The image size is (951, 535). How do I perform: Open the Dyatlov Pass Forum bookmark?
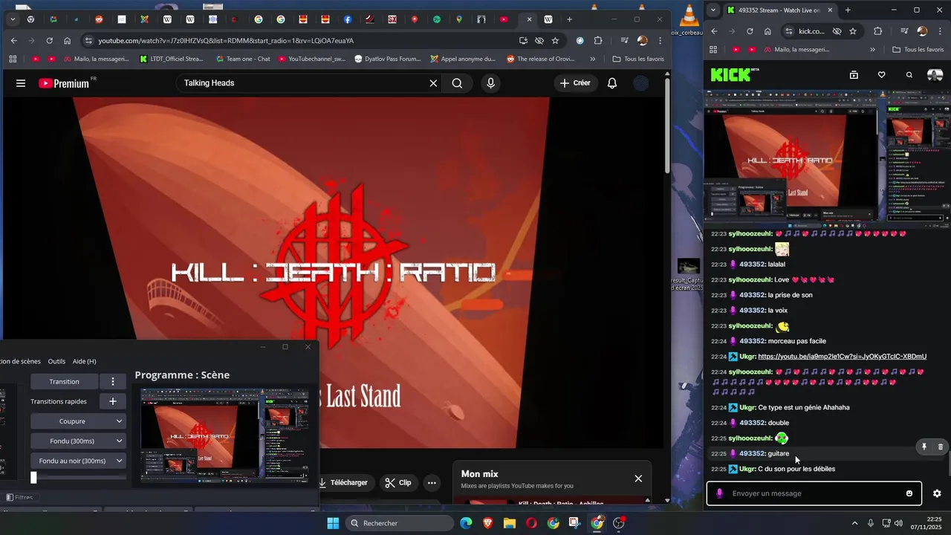(388, 59)
